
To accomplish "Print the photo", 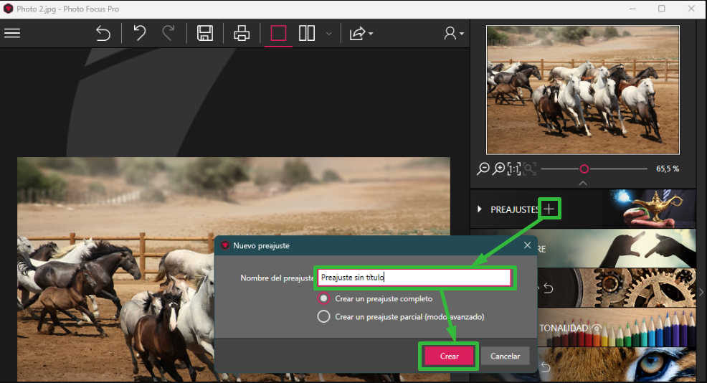I will coord(242,34).
